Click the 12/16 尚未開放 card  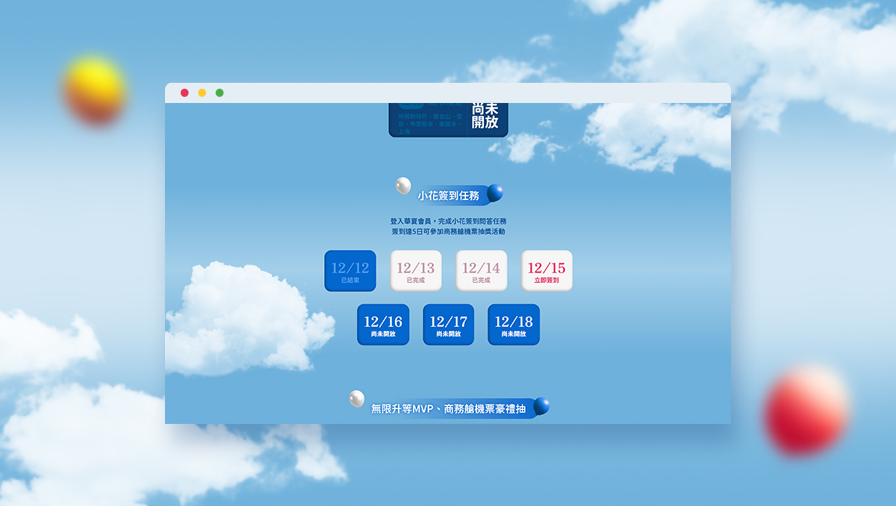383,325
